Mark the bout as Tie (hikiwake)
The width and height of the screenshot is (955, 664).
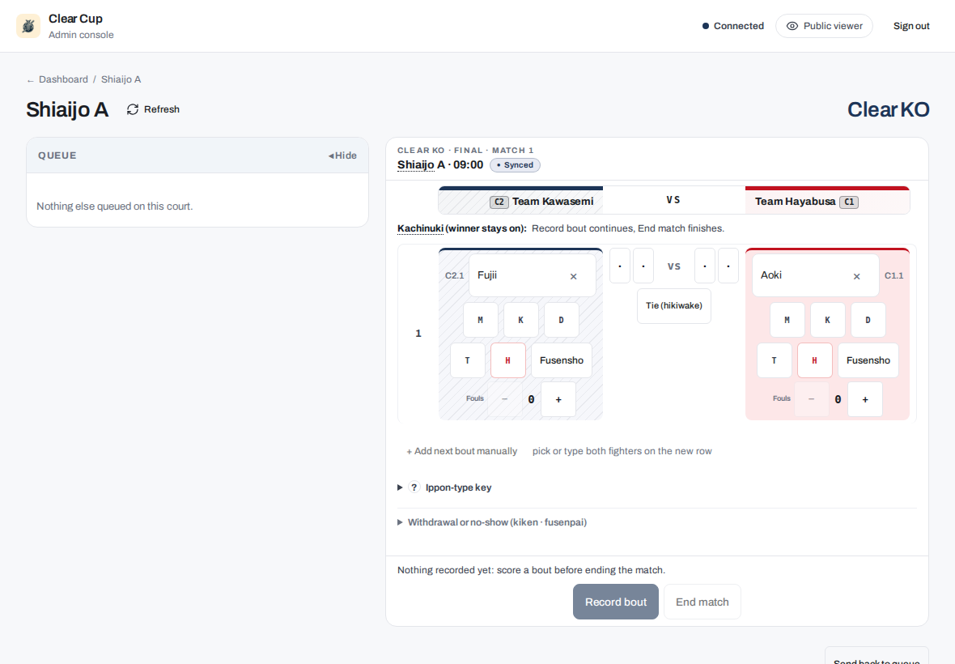[x=673, y=306]
